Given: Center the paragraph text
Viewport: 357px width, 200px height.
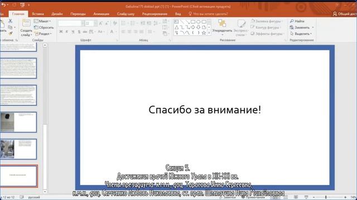Looking at the screenshot, I should click(x=129, y=32).
